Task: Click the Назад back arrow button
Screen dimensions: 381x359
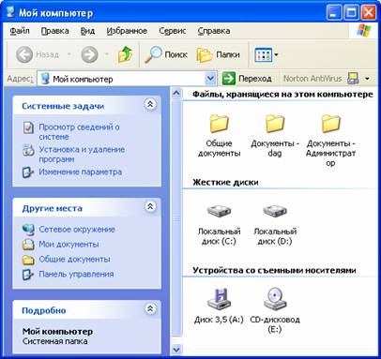Action: [38, 54]
